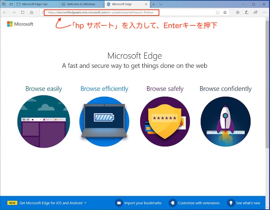Click the site lock icon in address bar
The image size is (270, 210).
pyautogui.click(x=43, y=12)
